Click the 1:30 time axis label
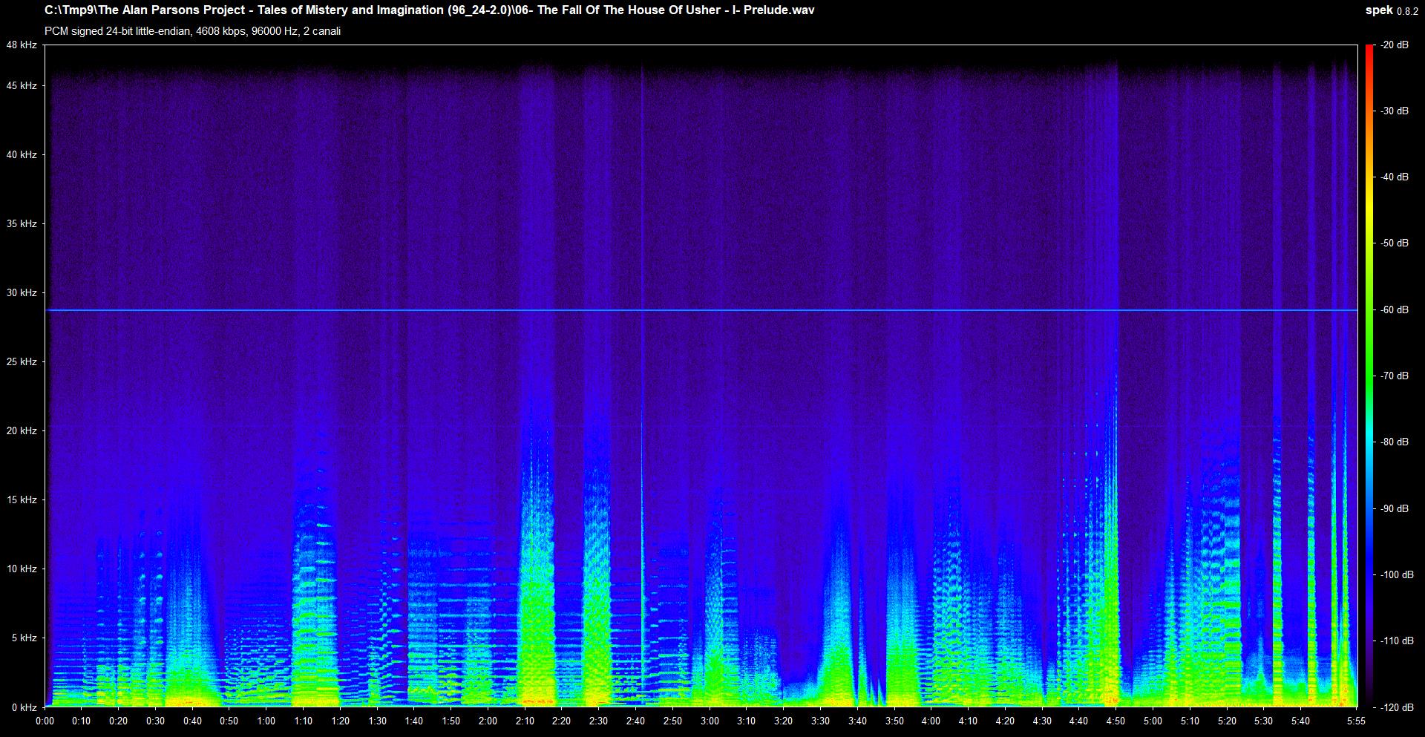Image resolution: width=1425 pixels, height=737 pixels. (x=377, y=721)
